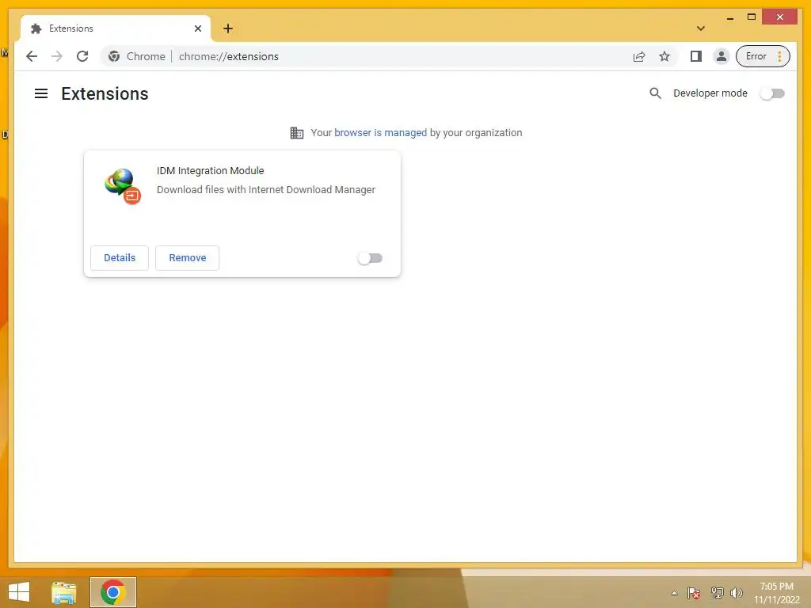
Task: Maximize the Chrome window
Action: 752,17
